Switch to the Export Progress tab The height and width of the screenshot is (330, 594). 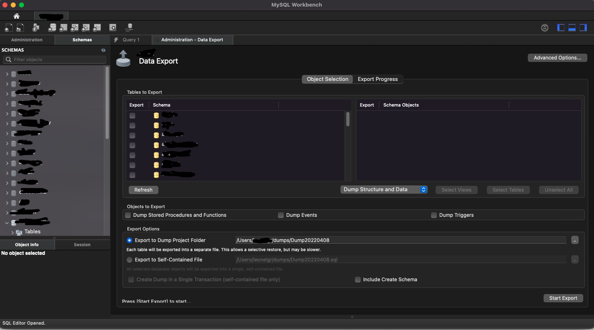(x=378, y=79)
